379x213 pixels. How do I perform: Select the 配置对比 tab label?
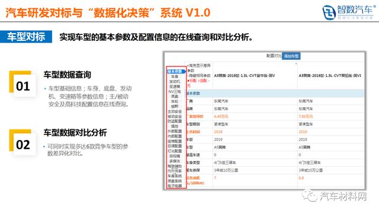pyautogui.click(x=274, y=56)
